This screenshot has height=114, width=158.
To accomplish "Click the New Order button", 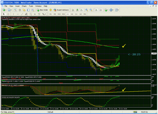I will [42, 10].
